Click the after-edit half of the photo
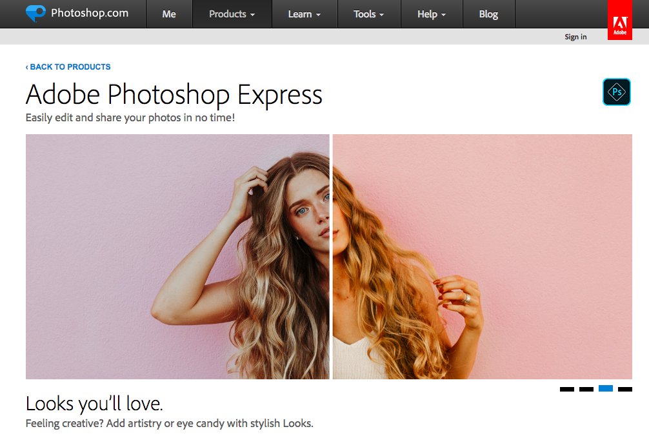The width and height of the screenshot is (649, 438). (482, 257)
